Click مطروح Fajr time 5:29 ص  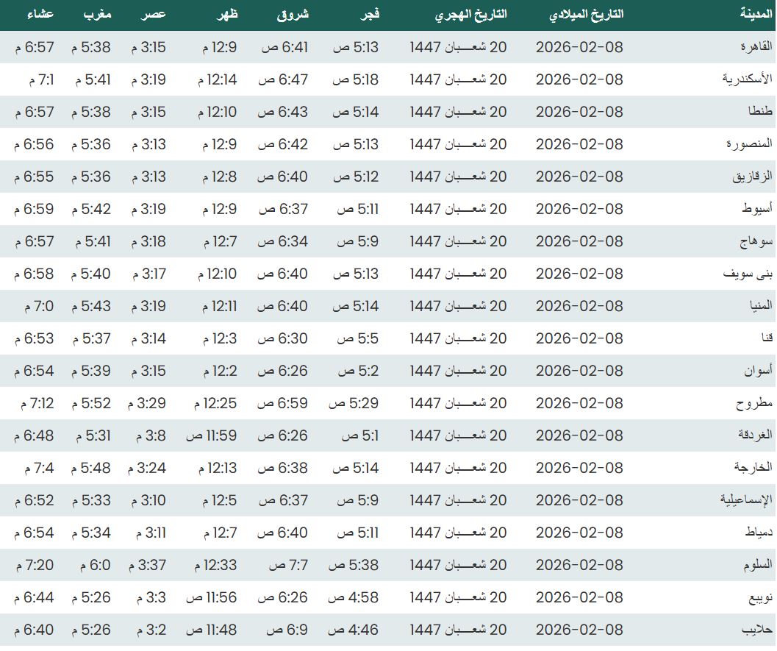tap(354, 403)
